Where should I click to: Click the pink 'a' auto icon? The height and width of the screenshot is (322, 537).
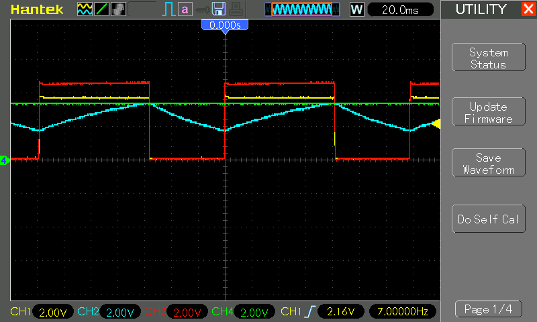185,9
